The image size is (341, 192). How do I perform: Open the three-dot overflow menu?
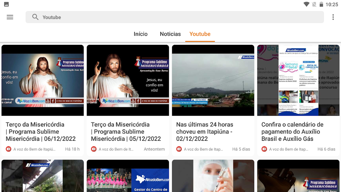333,17
